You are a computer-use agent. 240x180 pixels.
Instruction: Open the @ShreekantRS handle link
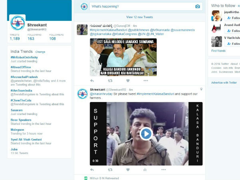(x=37, y=29)
